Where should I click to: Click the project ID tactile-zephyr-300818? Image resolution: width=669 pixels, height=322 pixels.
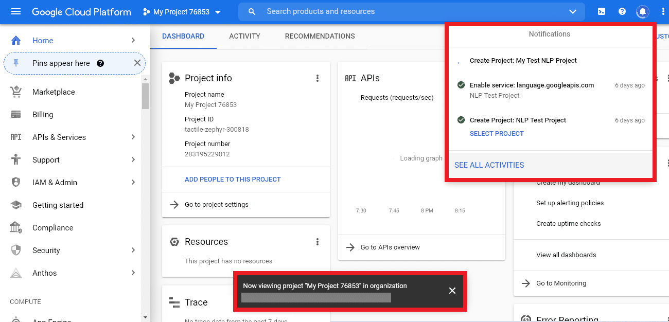(217, 130)
